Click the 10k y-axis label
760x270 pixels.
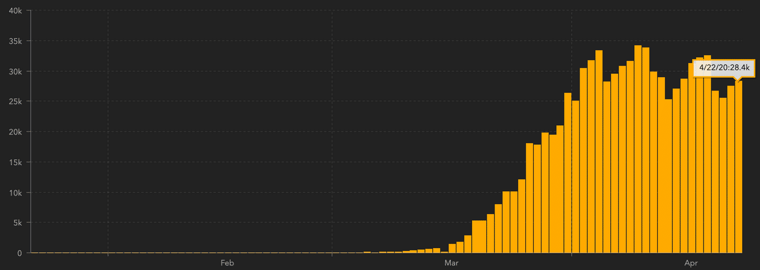click(x=15, y=193)
